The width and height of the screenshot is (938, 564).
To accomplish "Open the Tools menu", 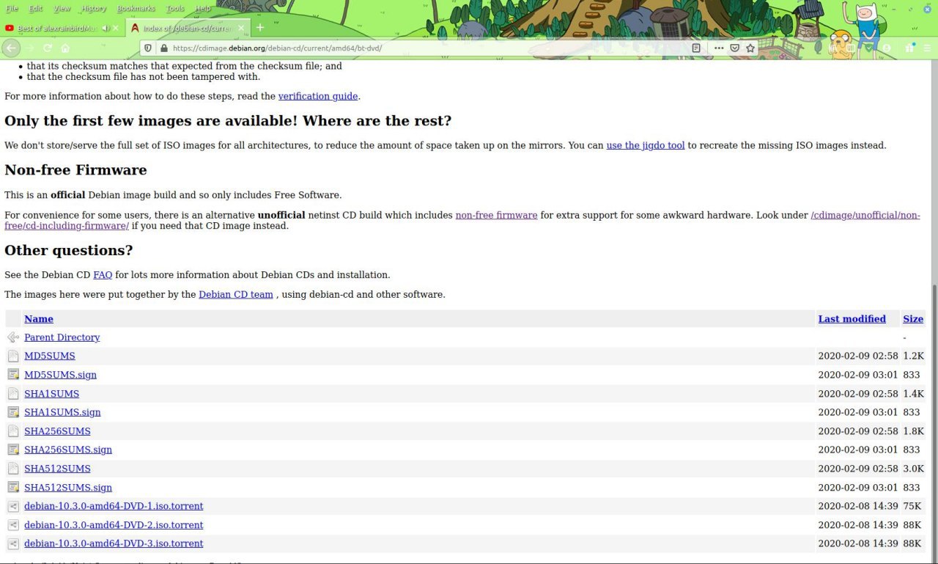I will tap(175, 8).
